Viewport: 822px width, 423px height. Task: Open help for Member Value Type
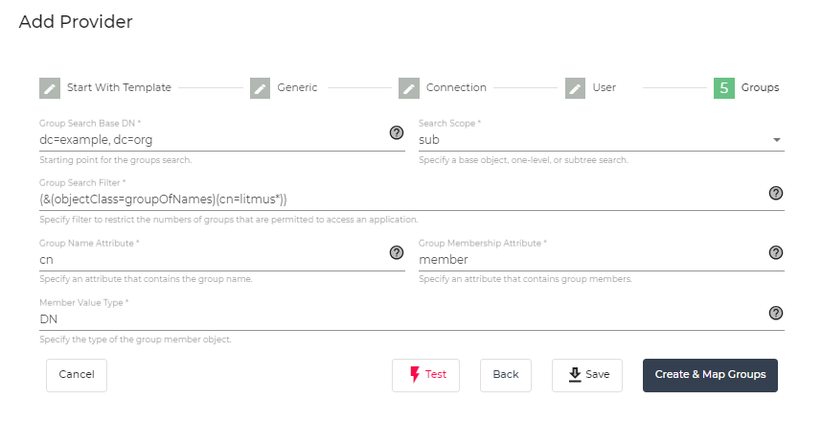pyautogui.click(x=776, y=313)
